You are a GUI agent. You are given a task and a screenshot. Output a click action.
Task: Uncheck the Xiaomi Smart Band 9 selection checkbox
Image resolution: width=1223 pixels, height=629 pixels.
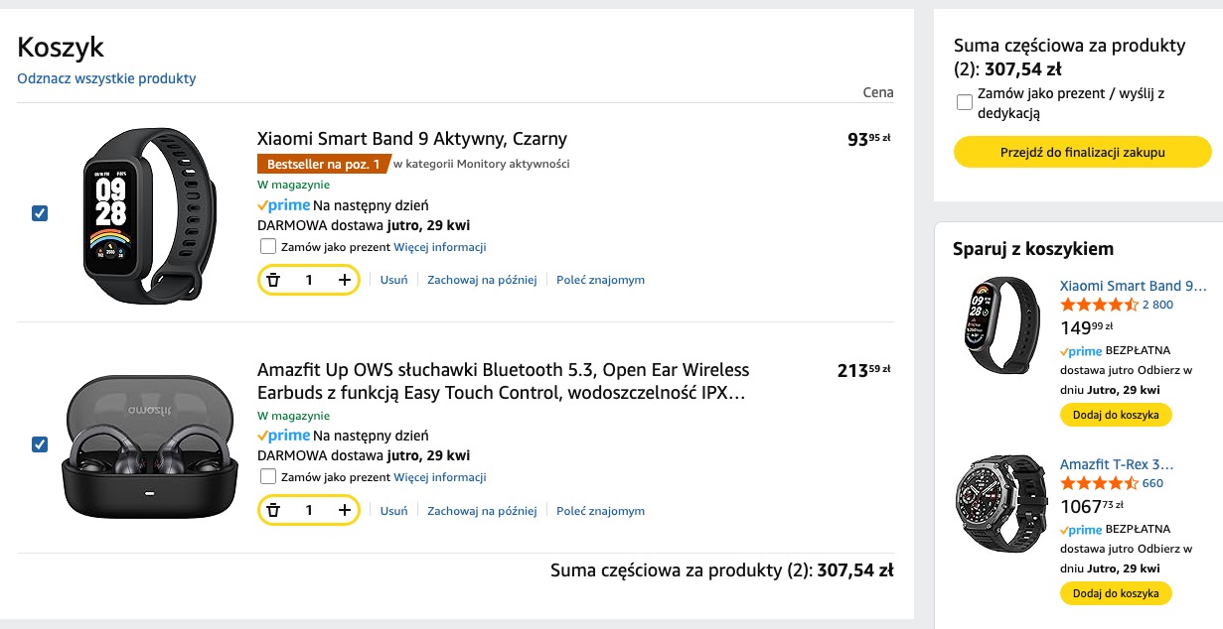click(x=40, y=213)
